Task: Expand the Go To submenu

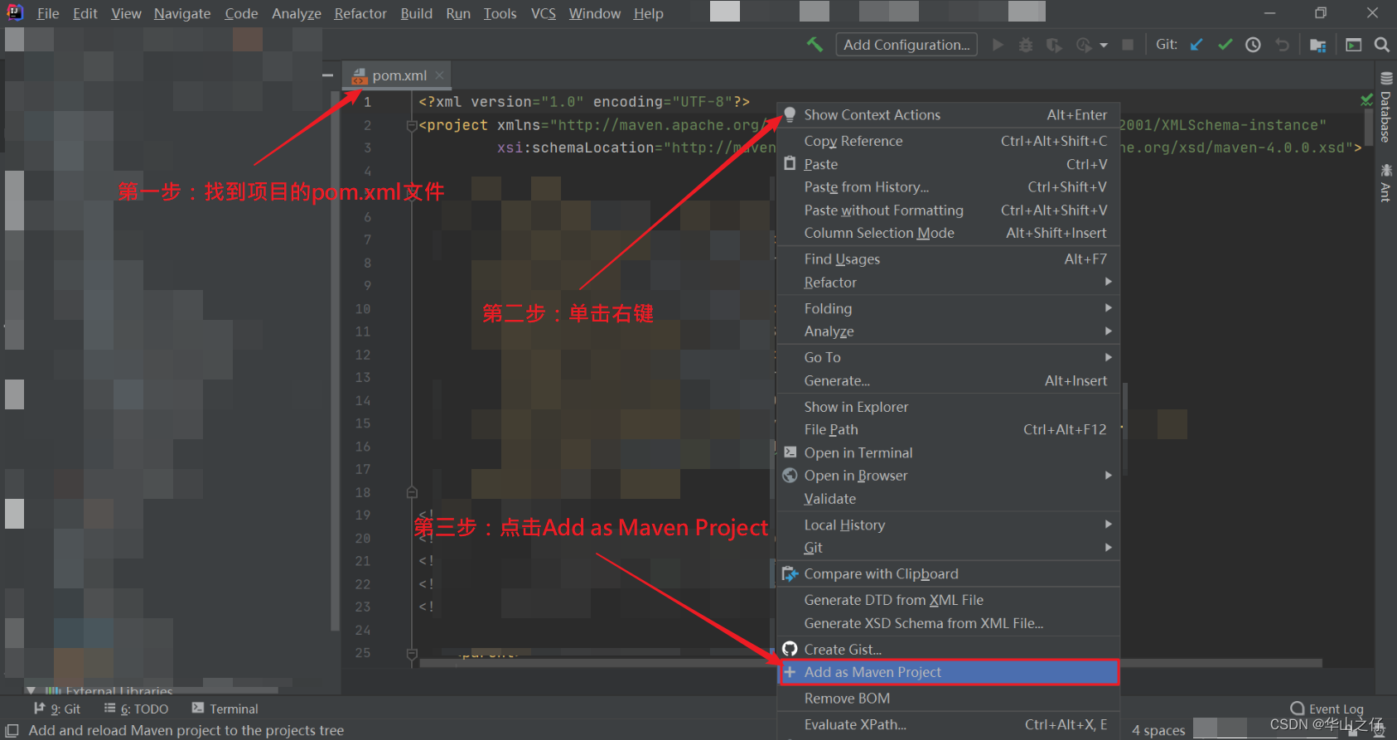Action: 948,357
